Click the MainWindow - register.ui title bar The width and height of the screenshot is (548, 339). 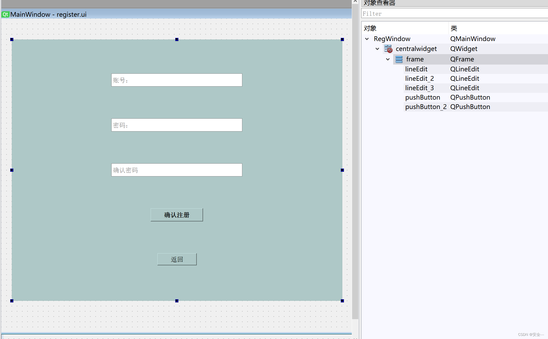[x=176, y=14]
